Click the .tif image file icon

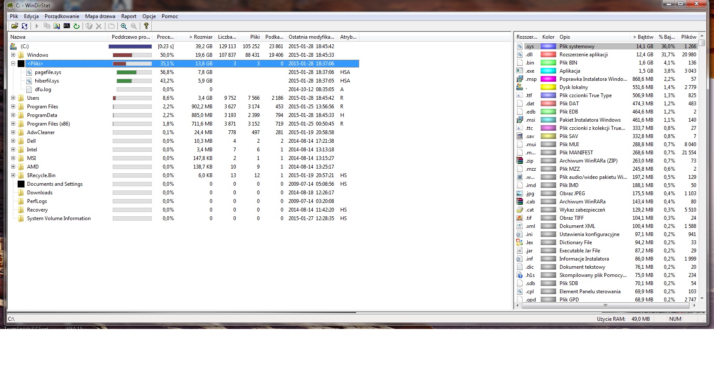coord(520,218)
